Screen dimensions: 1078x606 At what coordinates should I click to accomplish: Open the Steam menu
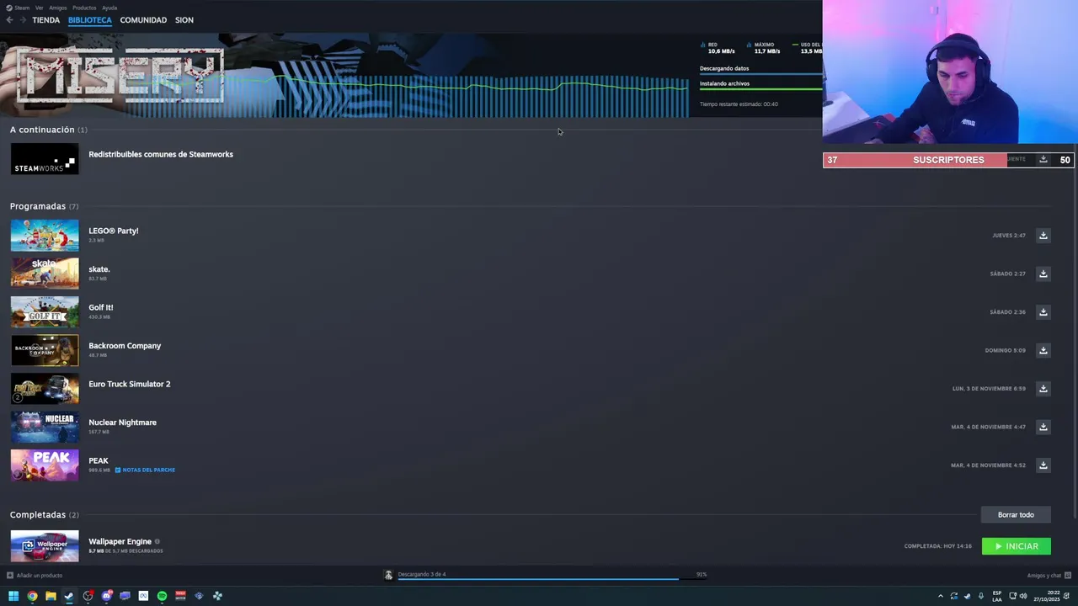point(18,8)
